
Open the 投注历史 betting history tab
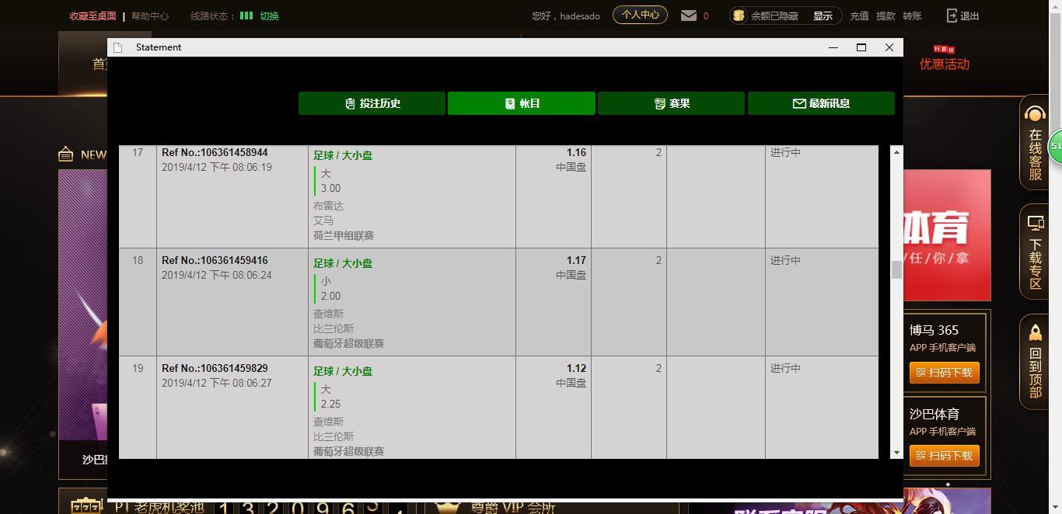[372, 103]
